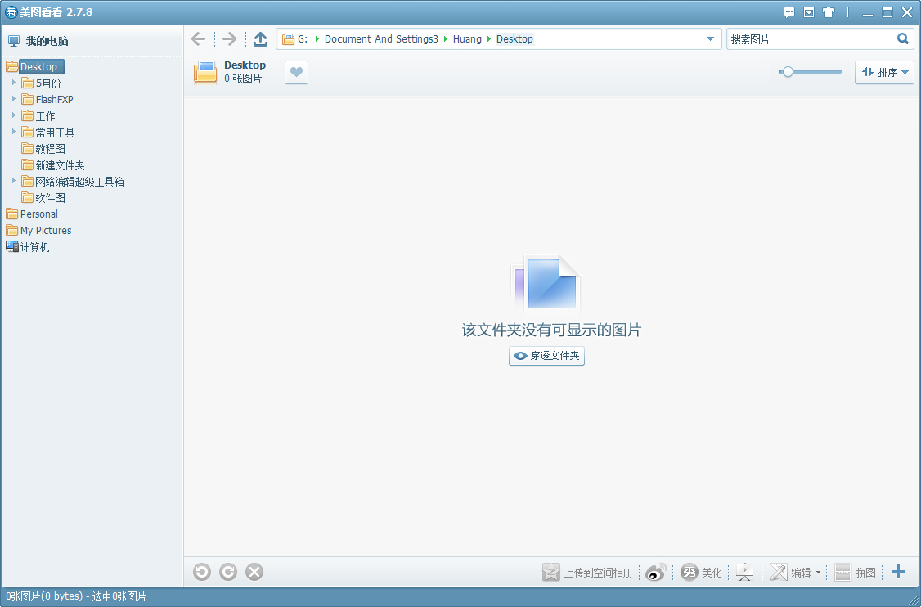Go up one folder level
The width and height of the screenshot is (921, 607).
[x=260, y=38]
